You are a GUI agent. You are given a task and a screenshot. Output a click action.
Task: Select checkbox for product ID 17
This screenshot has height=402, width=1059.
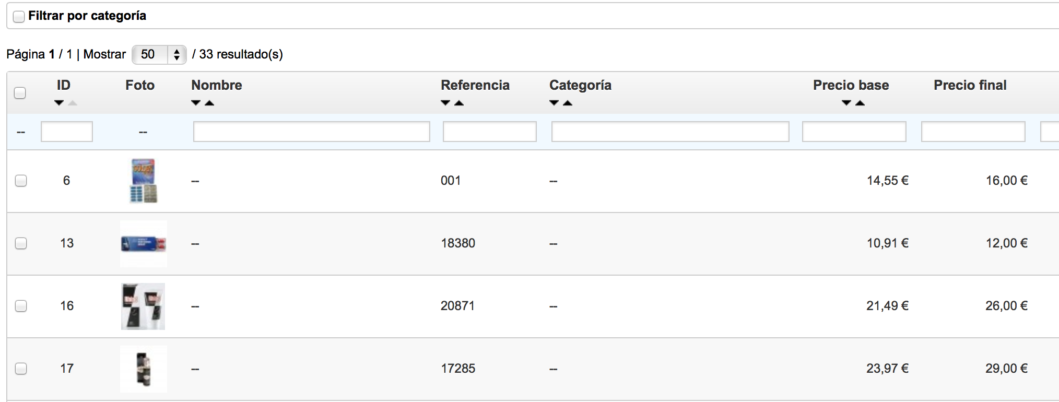[x=21, y=369]
